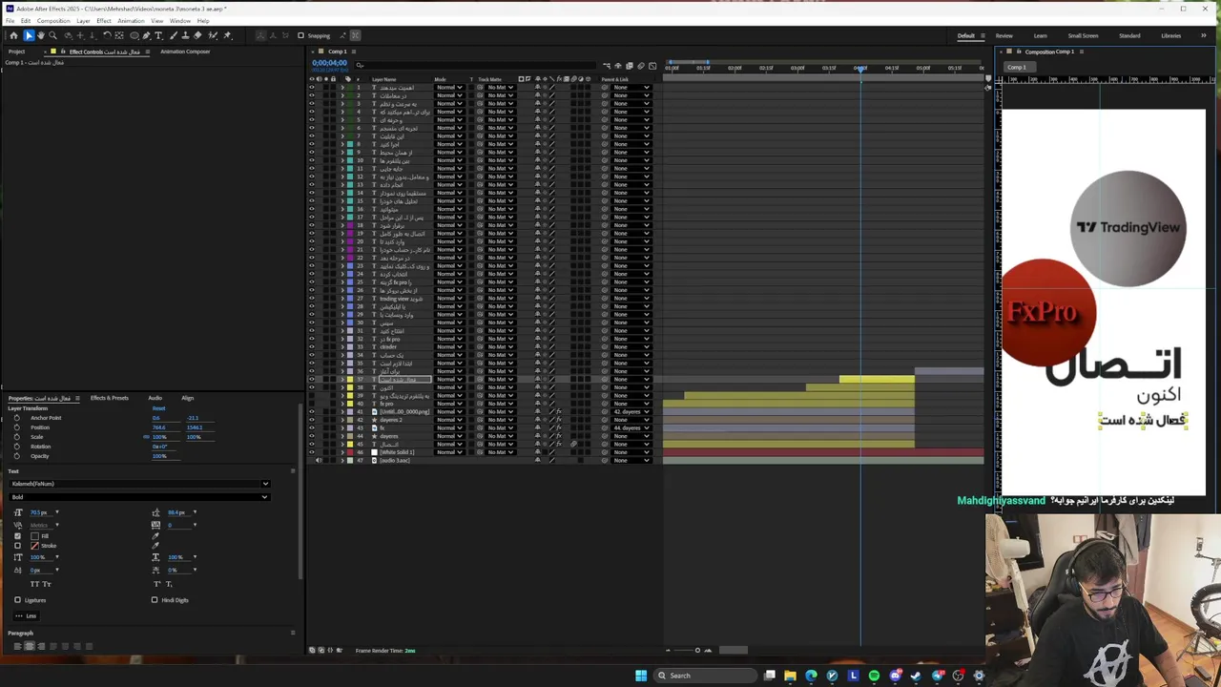Open the Animation menu
Image resolution: width=1221 pixels, height=687 pixels.
click(x=131, y=21)
